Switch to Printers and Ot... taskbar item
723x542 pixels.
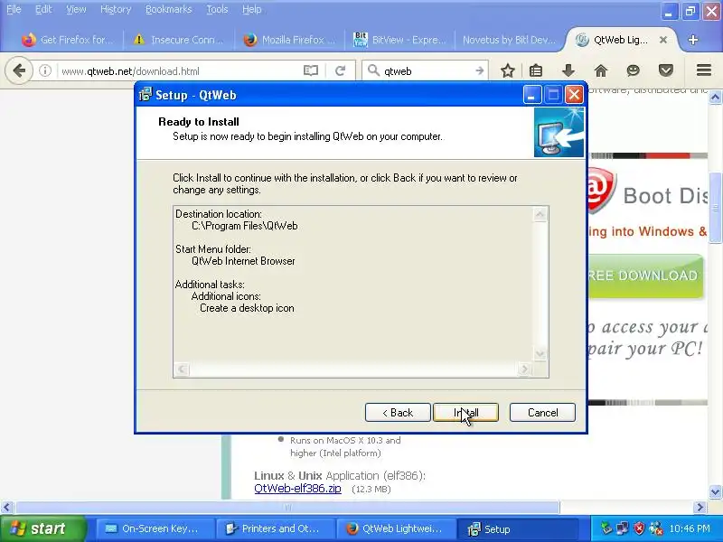point(275,528)
